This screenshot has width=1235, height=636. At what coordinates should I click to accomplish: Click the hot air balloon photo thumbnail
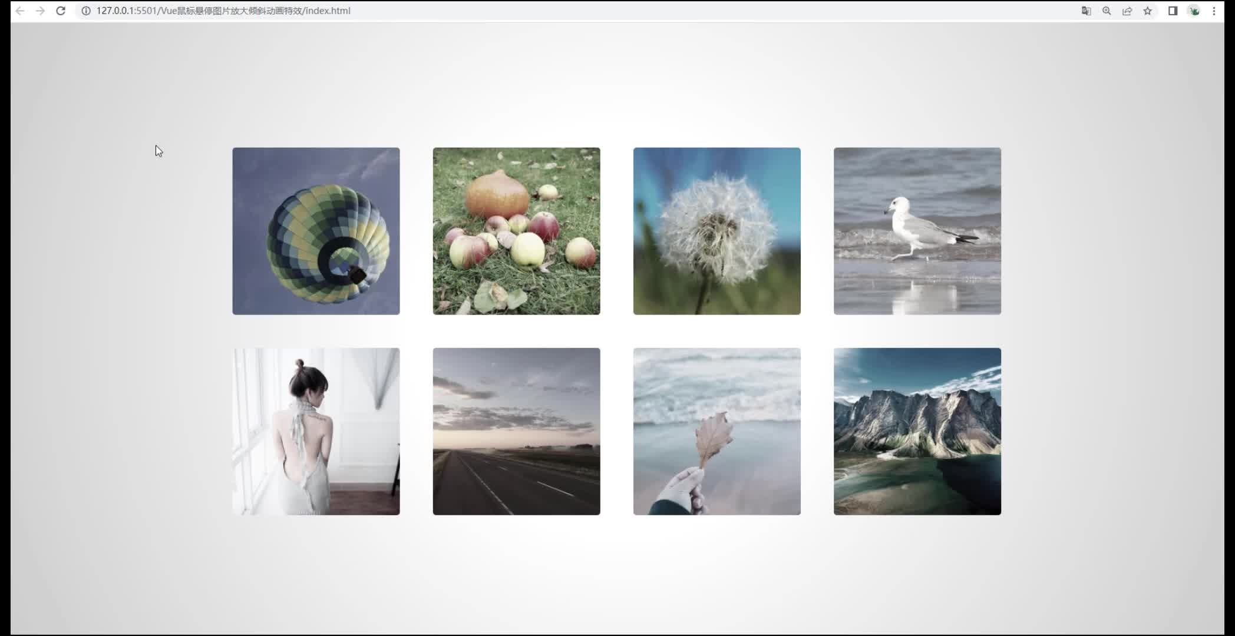pos(316,231)
